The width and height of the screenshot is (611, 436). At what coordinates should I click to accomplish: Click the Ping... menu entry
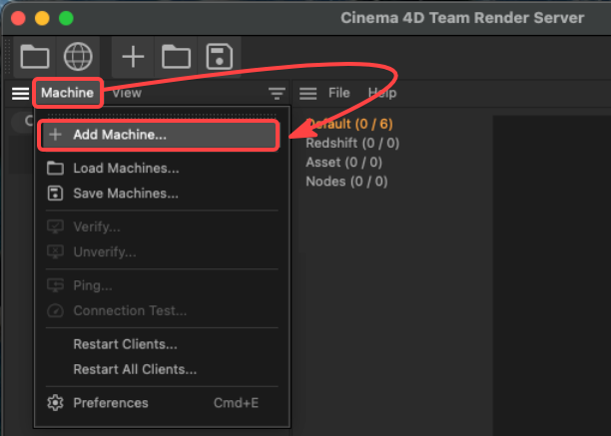(x=162, y=285)
